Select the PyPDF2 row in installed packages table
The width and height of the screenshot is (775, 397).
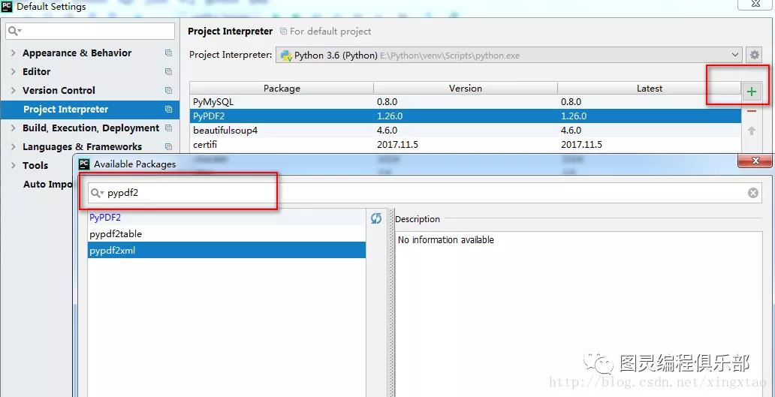466,116
